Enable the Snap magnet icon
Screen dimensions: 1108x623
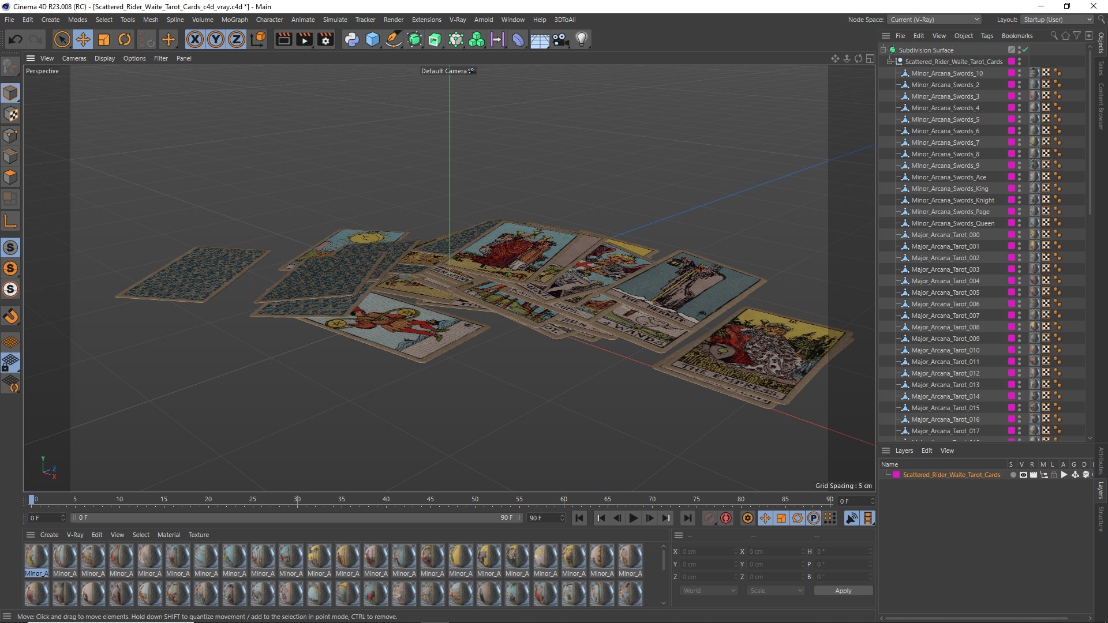coord(10,316)
